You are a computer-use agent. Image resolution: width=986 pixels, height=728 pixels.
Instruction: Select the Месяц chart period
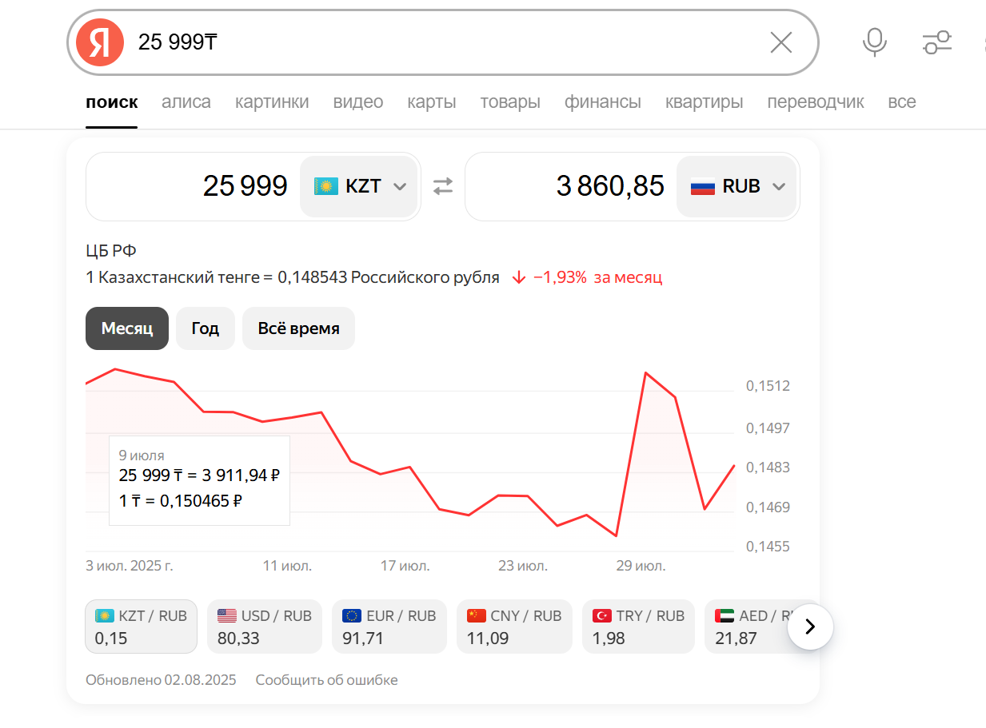(x=127, y=328)
